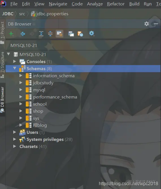Select the DB Browser side tab
The height and width of the screenshot is (189, 161).
click(x=3, y=100)
